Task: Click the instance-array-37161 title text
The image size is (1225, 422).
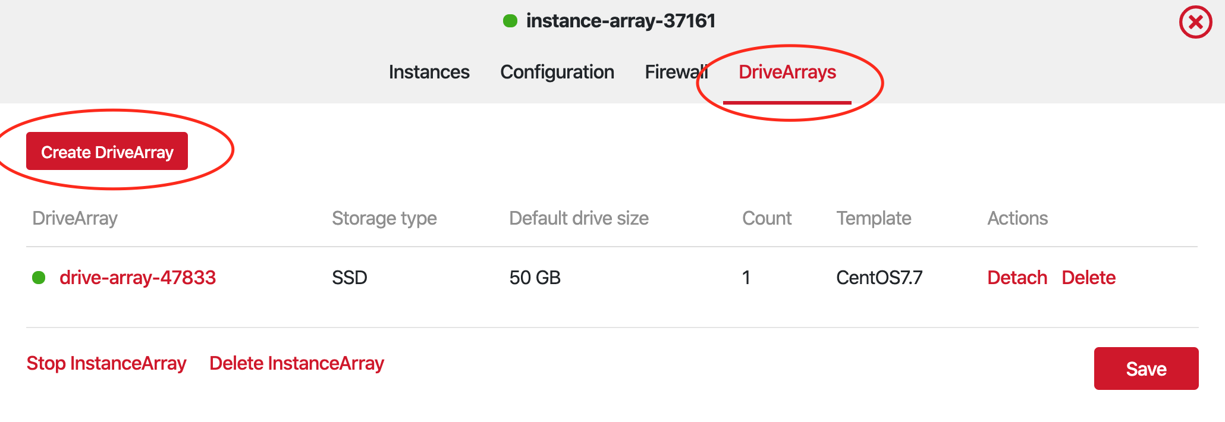Action: coord(620,21)
